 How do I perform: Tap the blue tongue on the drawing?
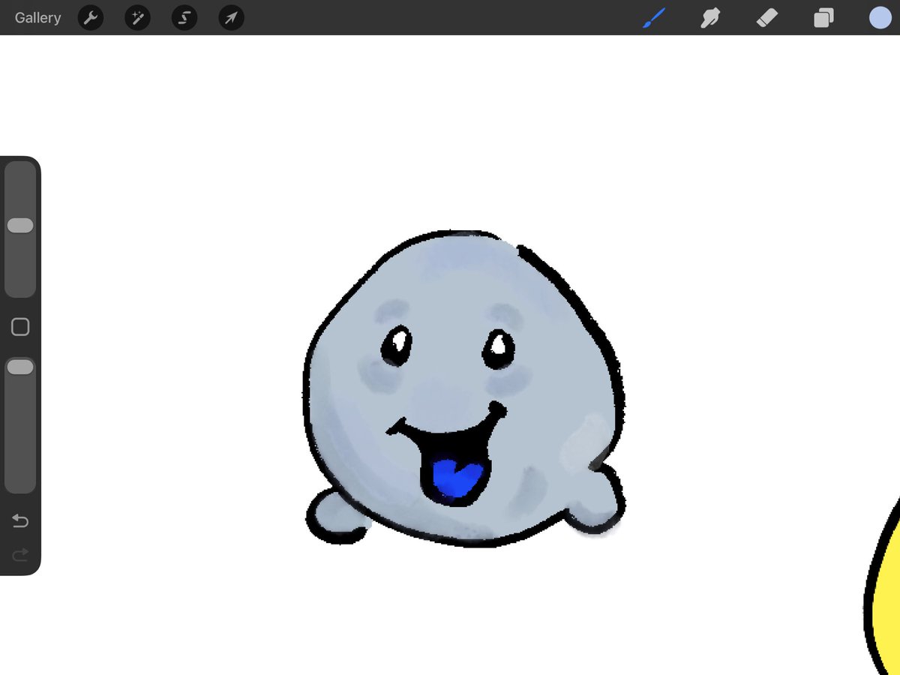(457, 479)
